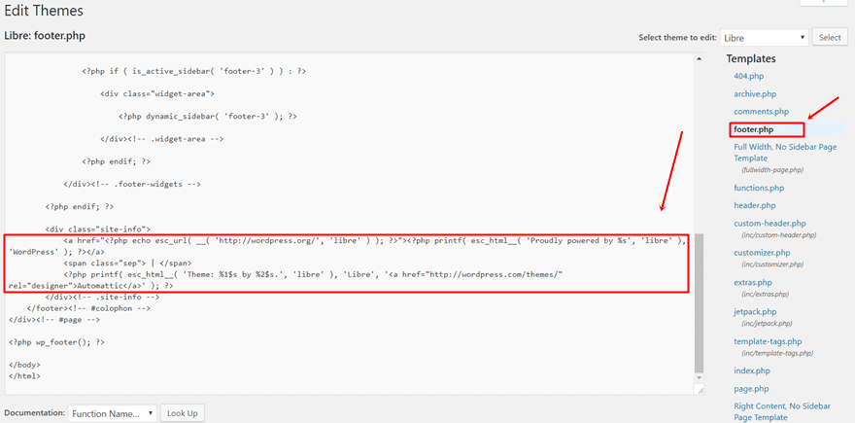Click the editor scrollbar down arrow

pyautogui.click(x=700, y=376)
